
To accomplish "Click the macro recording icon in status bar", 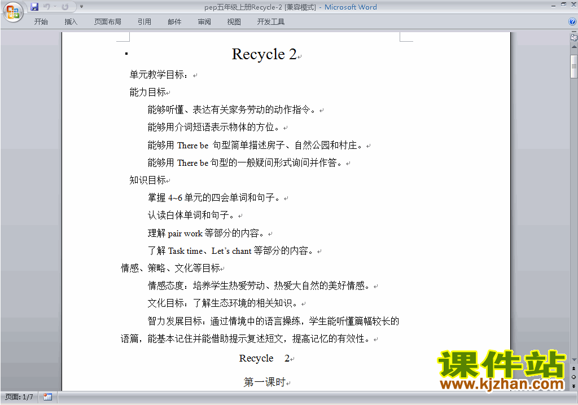I will pos(47,397).
